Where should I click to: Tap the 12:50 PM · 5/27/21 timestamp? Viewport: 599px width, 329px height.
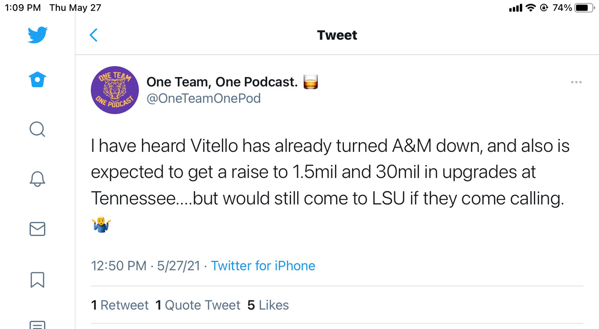[145, 266]
